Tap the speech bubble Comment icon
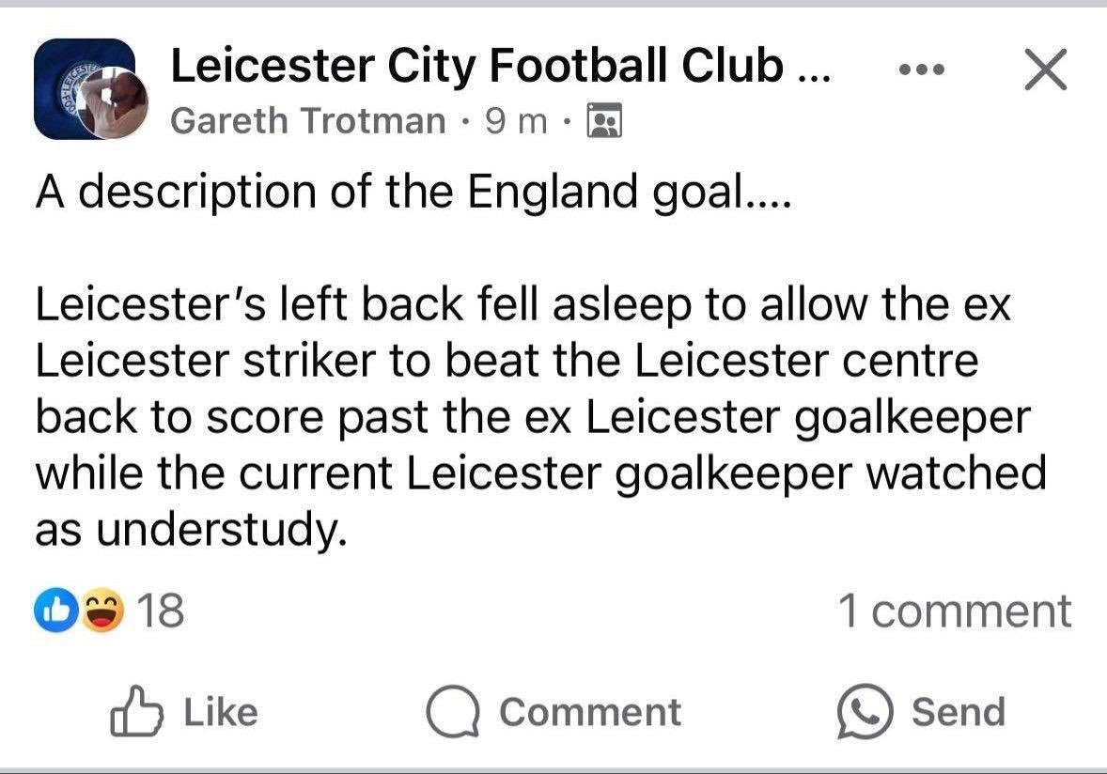The height and width of the screenshot is (774, 1107). tap(453, 711)
